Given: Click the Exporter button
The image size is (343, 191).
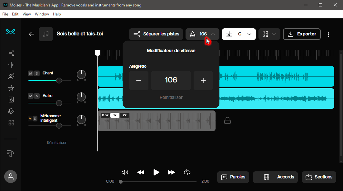Looking at the screenshot, I should 302,34.
